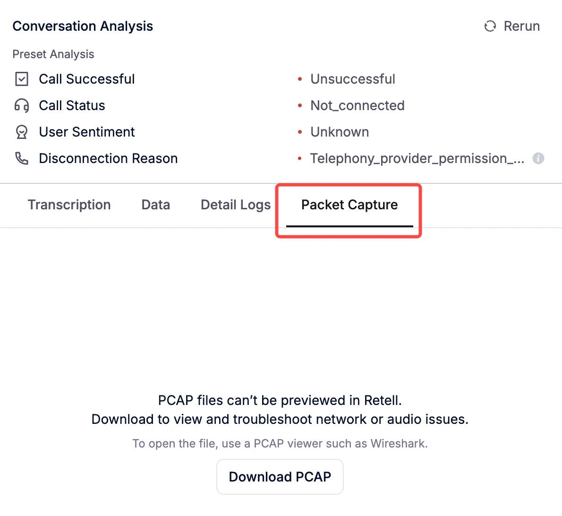
Task: Click the Rerun circular arrows icon
Action: (490, 26)
